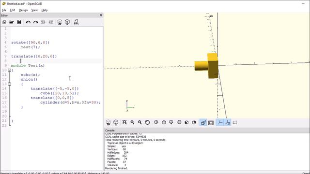310x174 pixels.
Task: Indent the selected code lines
Action: (51, 22)
